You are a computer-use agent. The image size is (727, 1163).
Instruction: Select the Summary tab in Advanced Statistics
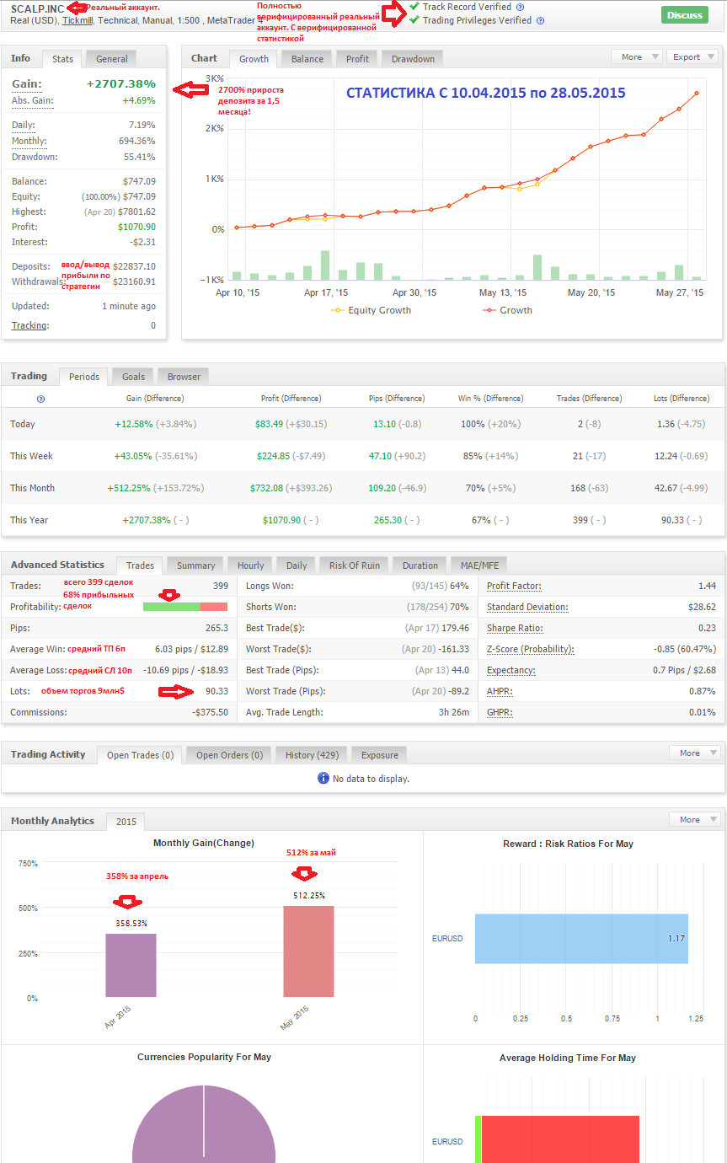pyautogui.click(x=195, y=565)
